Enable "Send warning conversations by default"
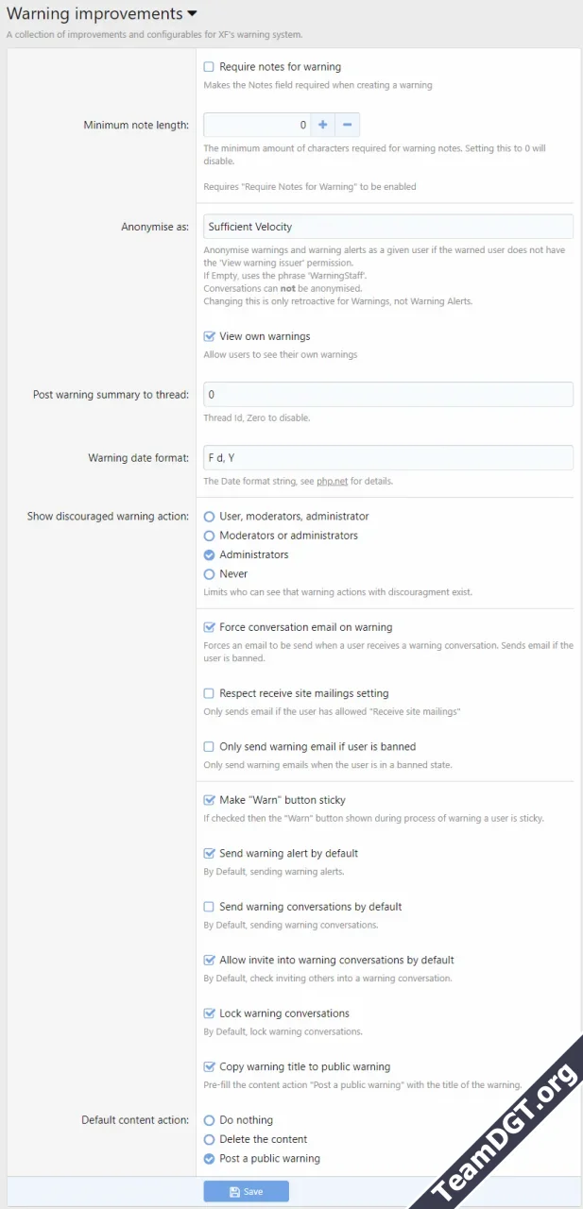This screenshot has width=583, height=1209. pyautogui.click(x=210, y=906)
